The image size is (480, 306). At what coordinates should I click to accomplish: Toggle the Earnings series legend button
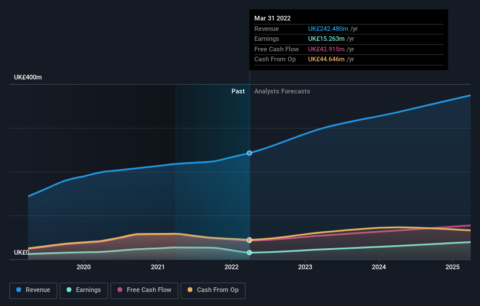pyautogui.click(x=84, y=290)
